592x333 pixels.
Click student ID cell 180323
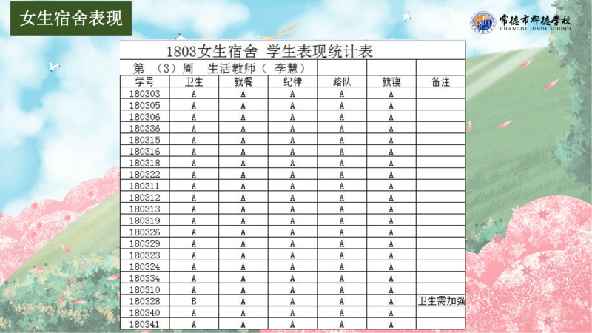[x=145, y=255]
